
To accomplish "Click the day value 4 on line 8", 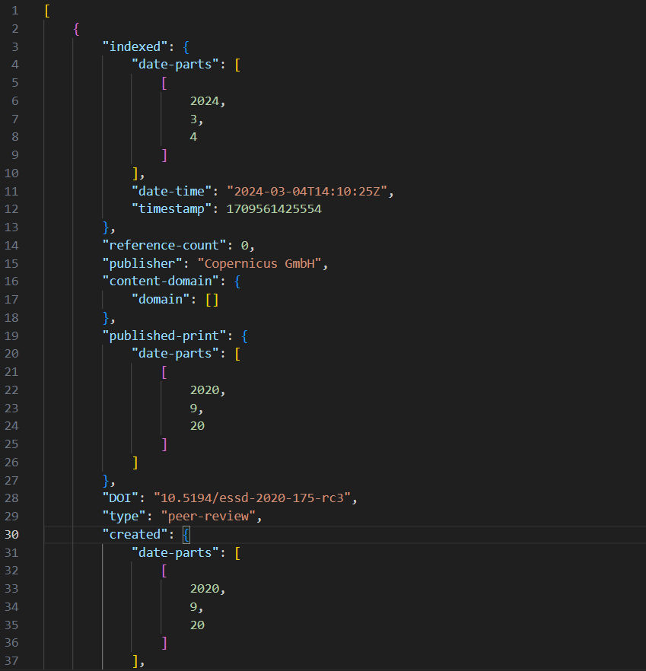I will 193,137.
